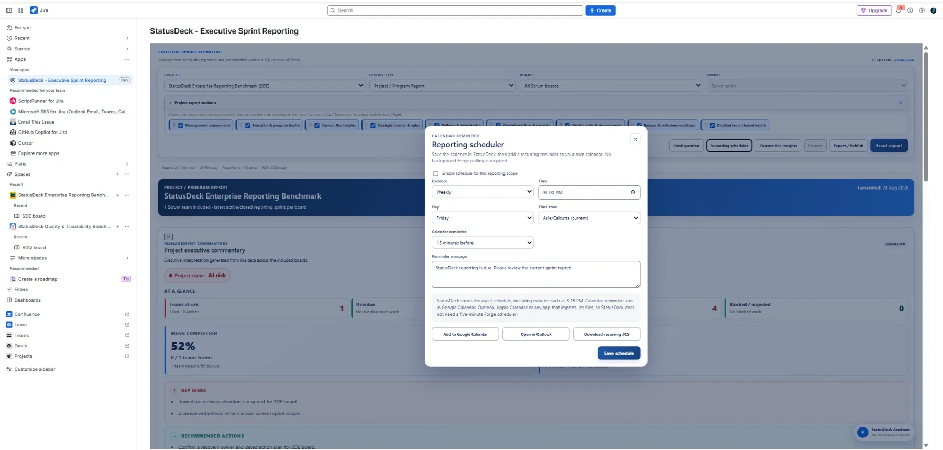Open Confluence external link
Screen dimensions: 943x450
(x=127, y=314)
